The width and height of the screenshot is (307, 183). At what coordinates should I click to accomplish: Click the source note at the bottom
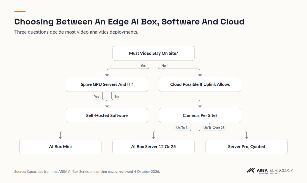point(87,172)
